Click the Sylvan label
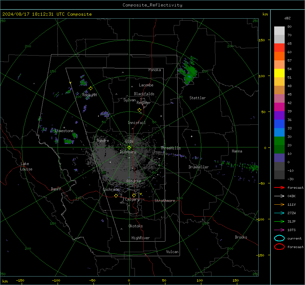305x285 pixels. 129,100
